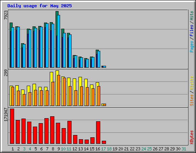Click the red KBytes bar for day 5

click(35, 135)
